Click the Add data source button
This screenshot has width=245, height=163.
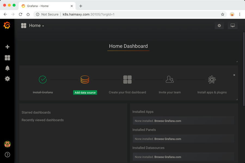click(x=85, y=93)
